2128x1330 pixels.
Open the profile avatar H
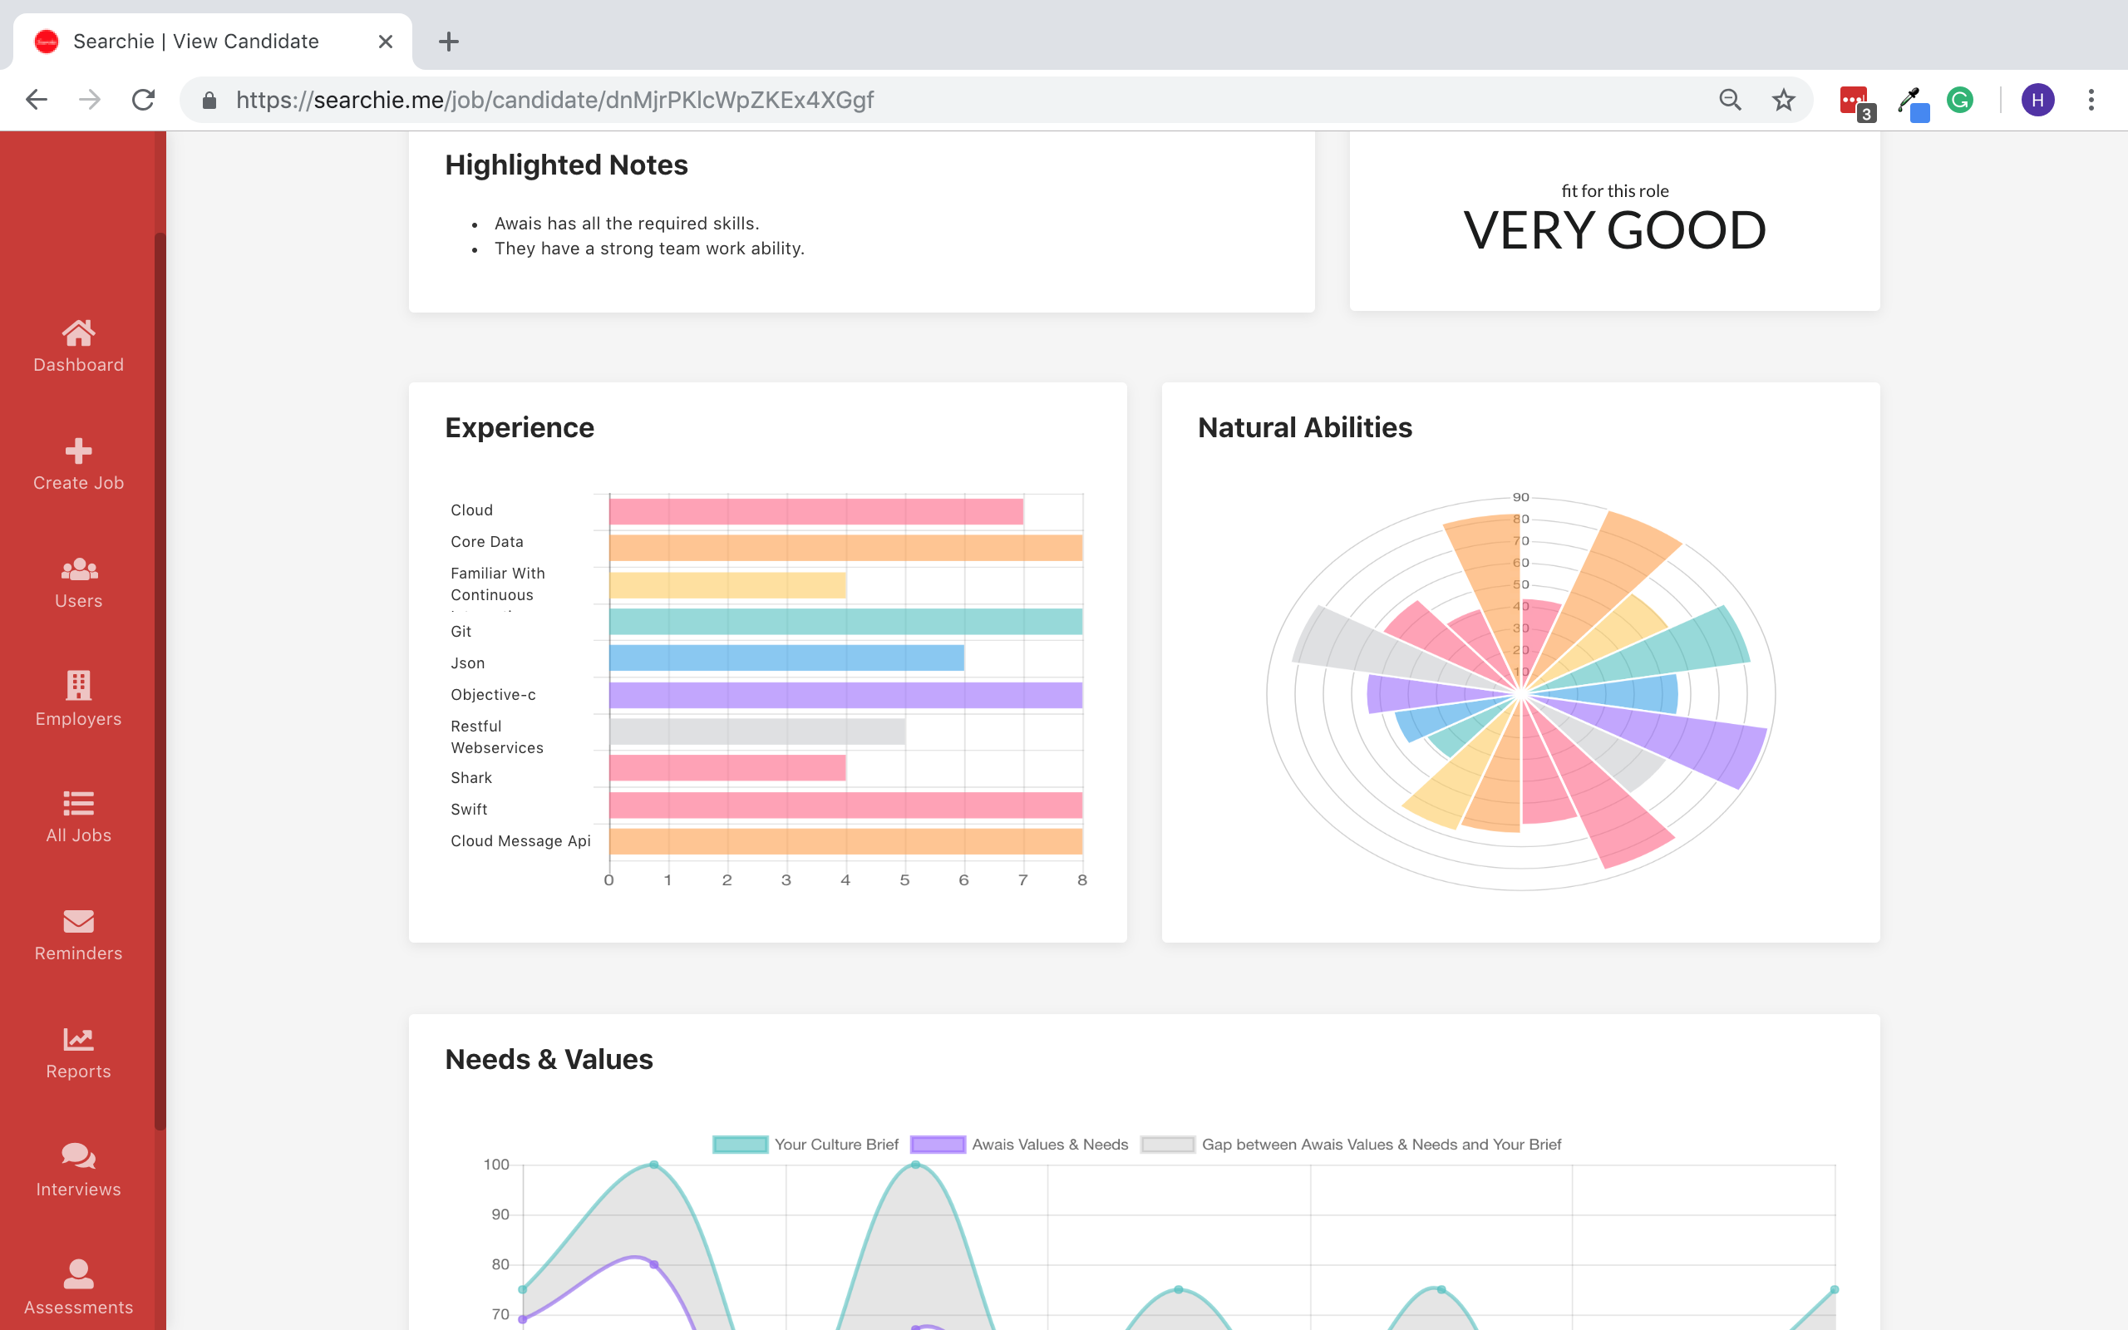2037,100
